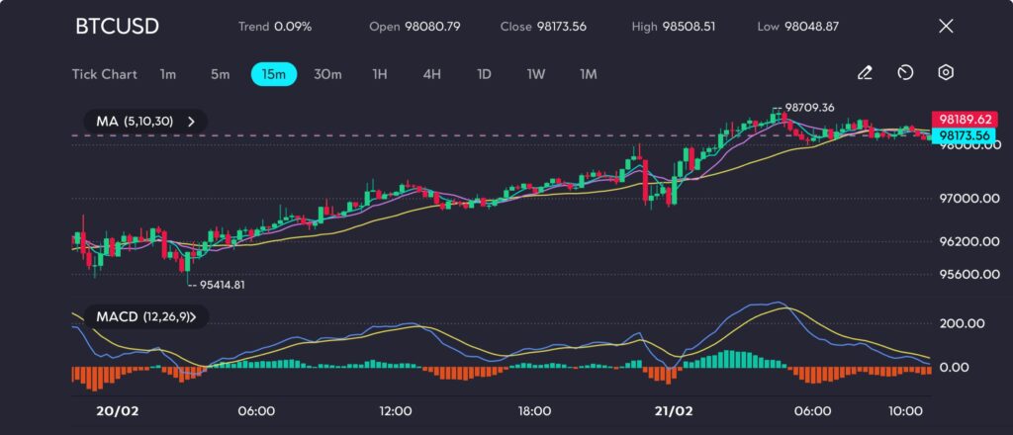Viewport: 1013px width, 435px height.
Task: Select the 5m timeframe
Action: point(220,74)
